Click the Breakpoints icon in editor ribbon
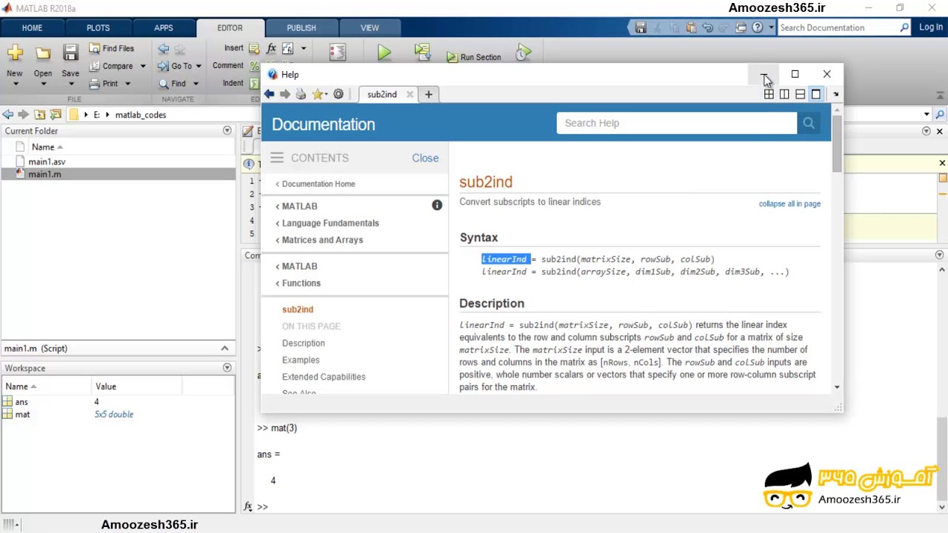Screen dimensions: 948x533 coord(338,53)
